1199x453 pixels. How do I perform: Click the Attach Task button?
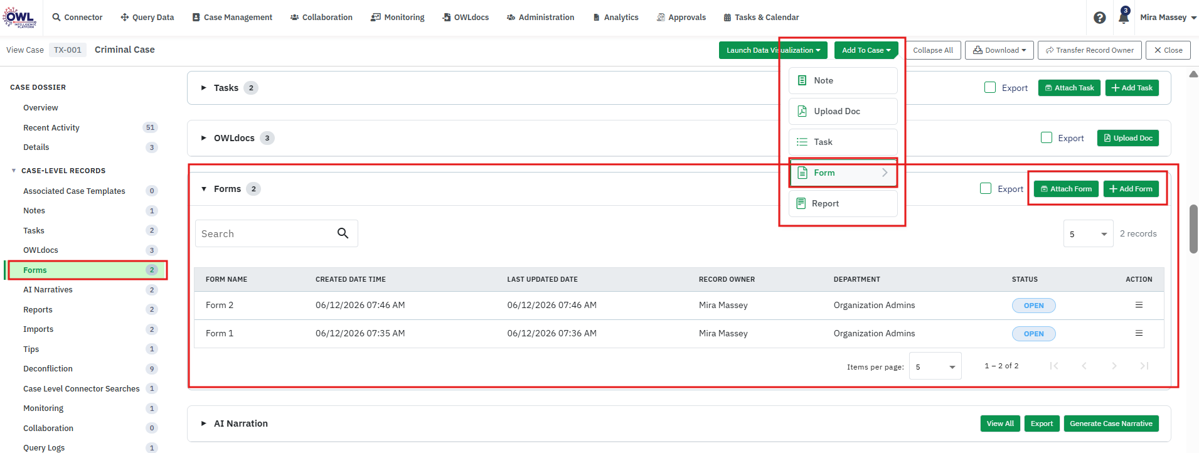click(1069, 88)
